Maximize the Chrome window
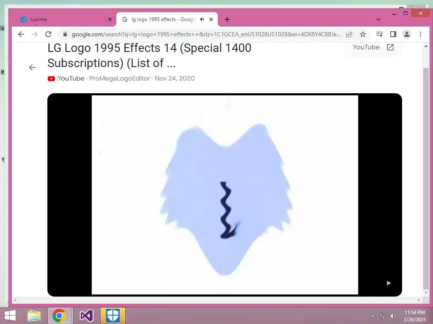Image resolution: width=433 pixels, height=324 pixels. [406, 13]
